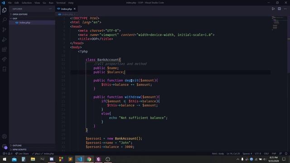Open the Live Share activity bar icon
The image size is (290, 163).
pyautogui.click(x=4, y=59)
